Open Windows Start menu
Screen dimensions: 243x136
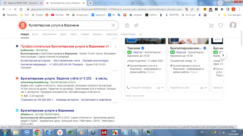(4, 133)
